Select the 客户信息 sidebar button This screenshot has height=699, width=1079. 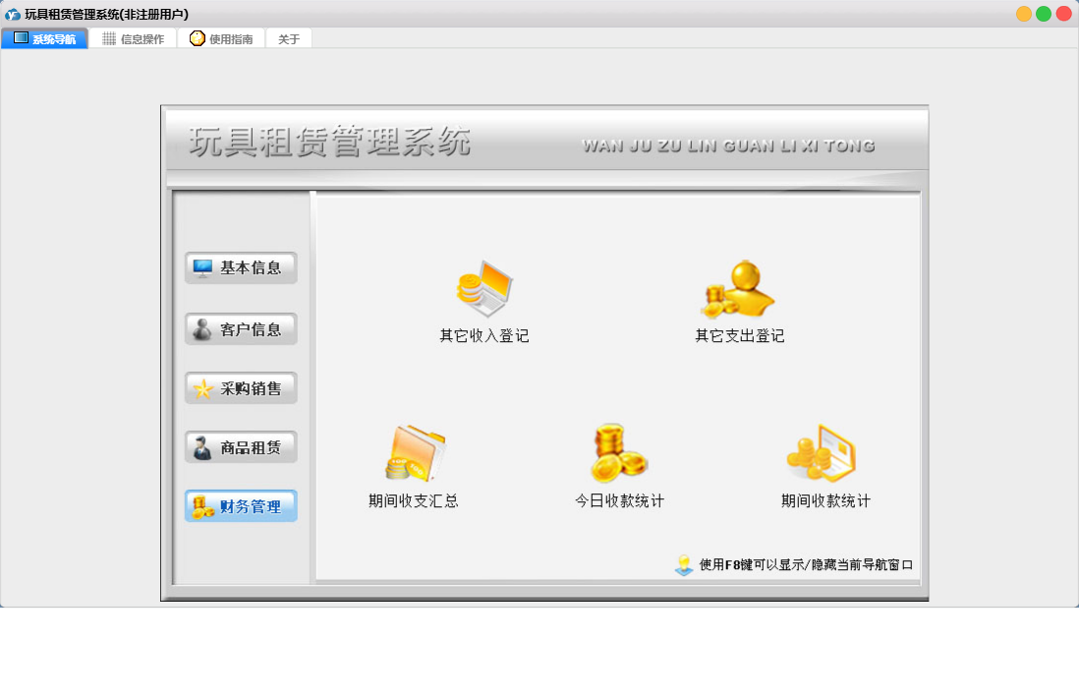pyautogui.click(x=241, y=329)
